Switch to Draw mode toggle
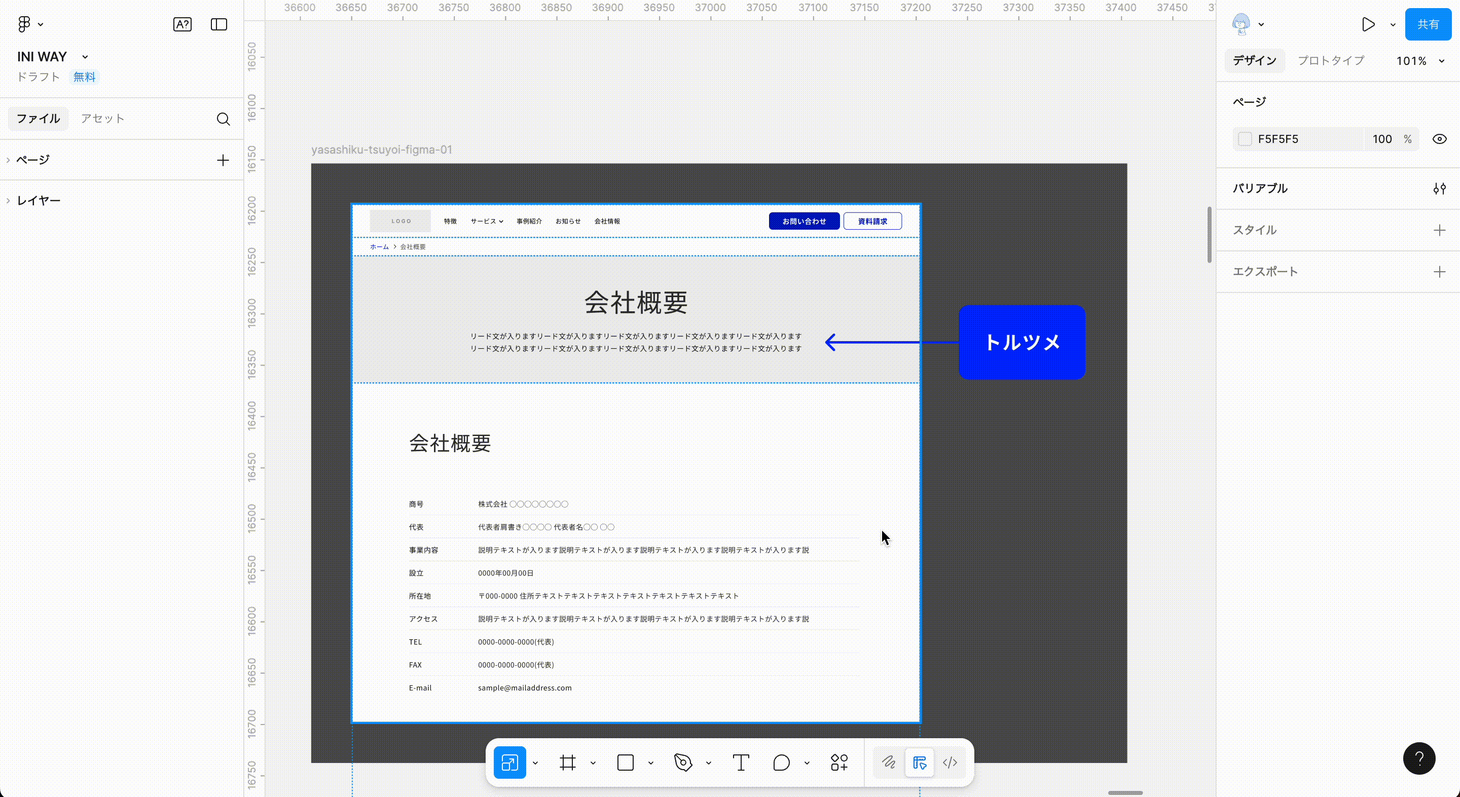Screen dimensions: 1460x797 point(889,763)
